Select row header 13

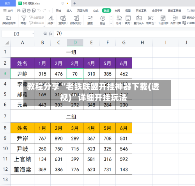[x=5, y=180]
